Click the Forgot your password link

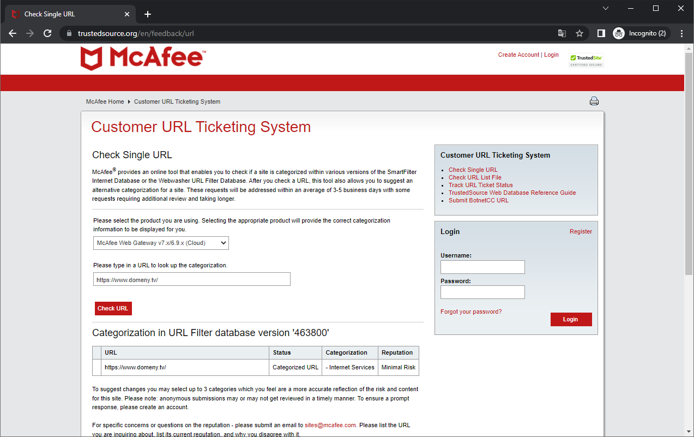(x=471, y=312)
